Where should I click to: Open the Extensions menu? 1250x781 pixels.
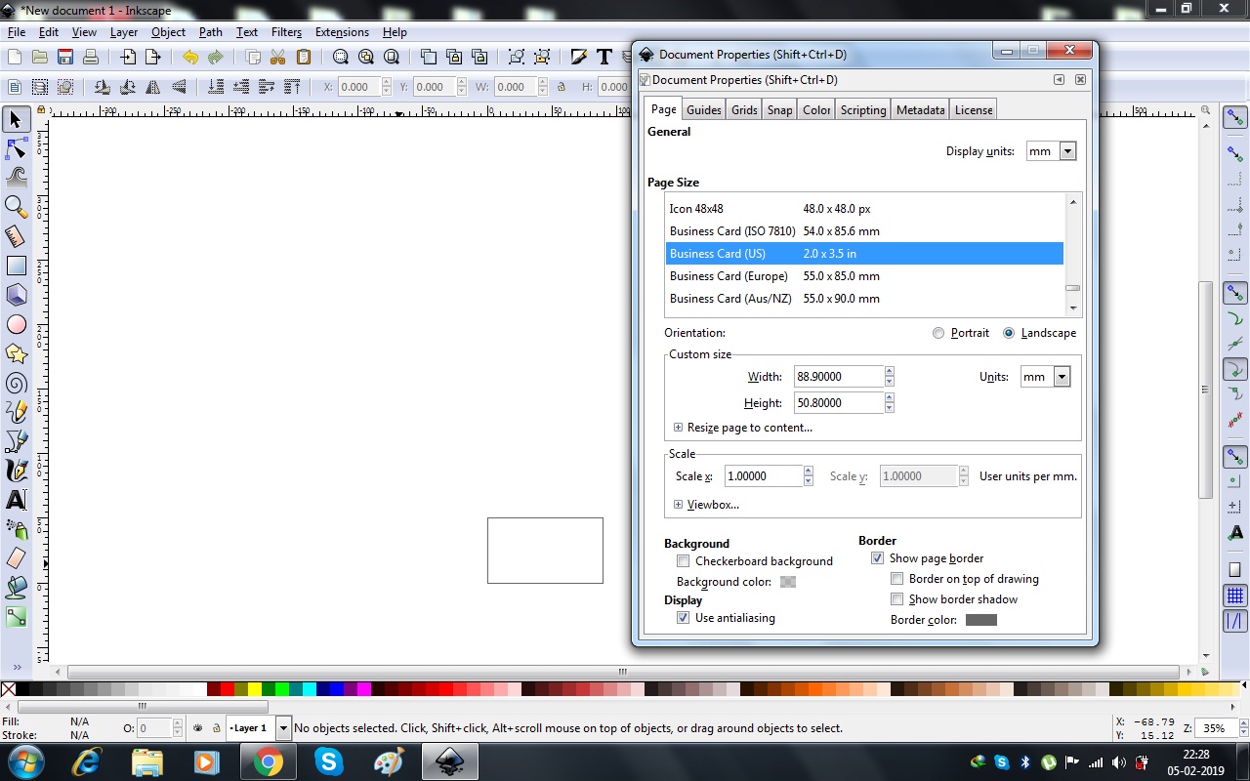point(342,32)
